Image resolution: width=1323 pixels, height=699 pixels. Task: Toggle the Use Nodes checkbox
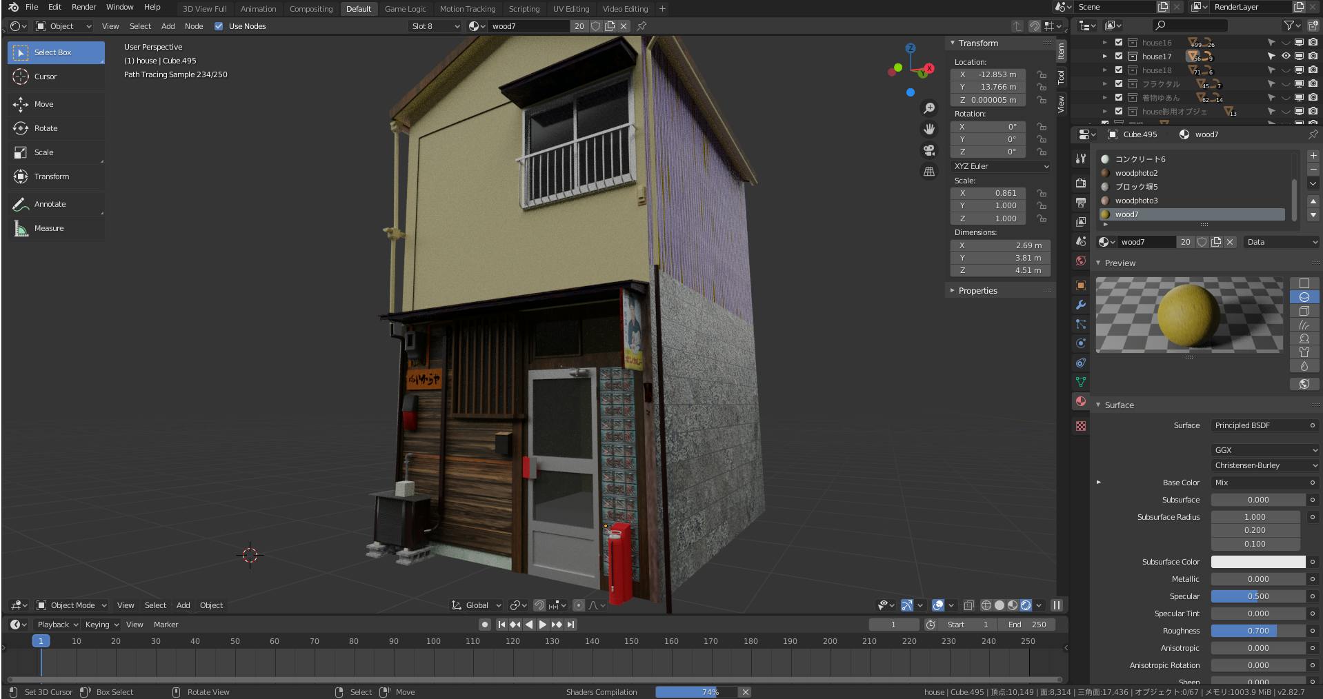point(219,26)
